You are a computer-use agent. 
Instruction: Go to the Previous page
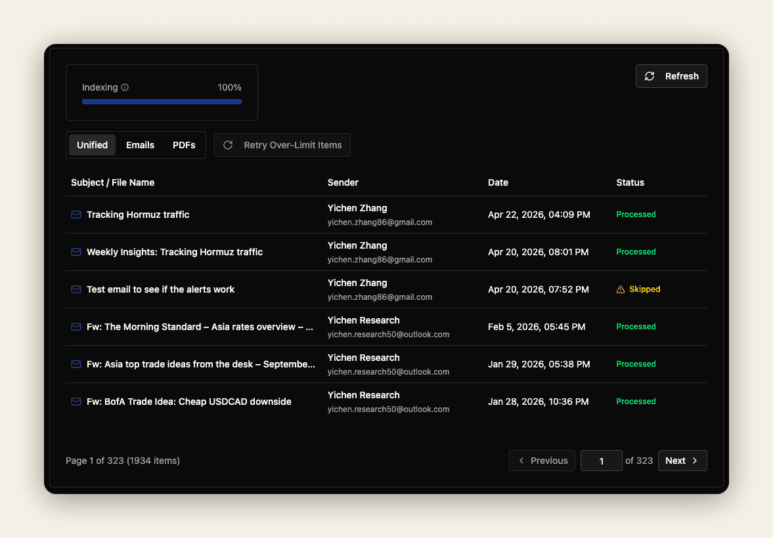click(542, 461)
